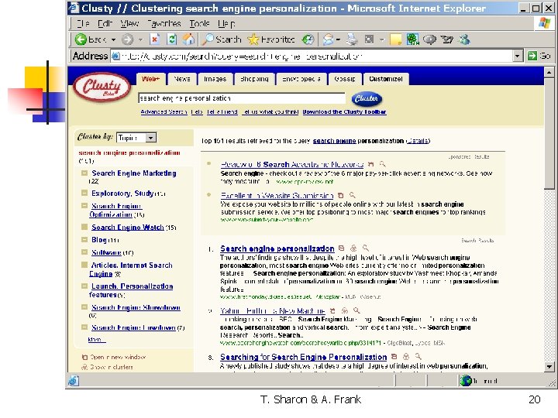Select the Images tab

215,79
